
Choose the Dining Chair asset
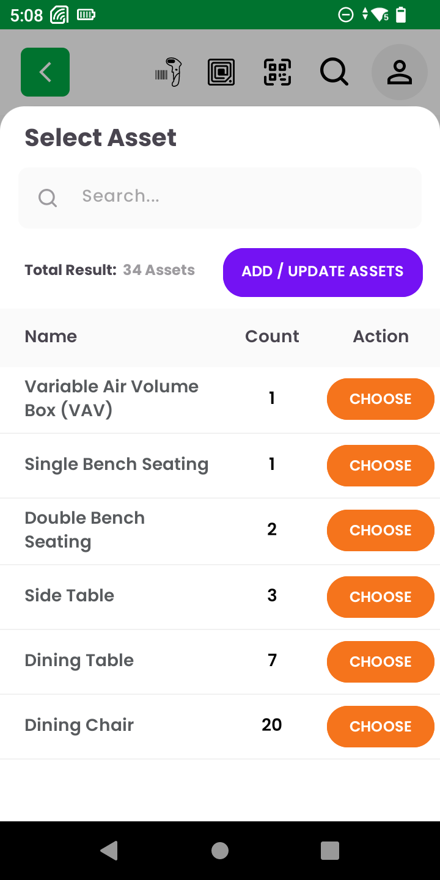[x=380, y=727]
